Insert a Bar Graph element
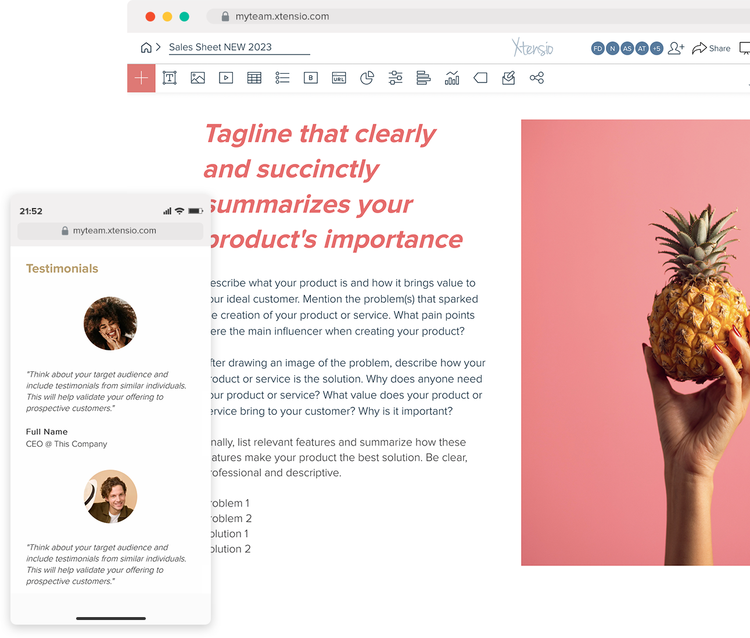Viewport: 750px width, 638px height. (x=423, y=77)
